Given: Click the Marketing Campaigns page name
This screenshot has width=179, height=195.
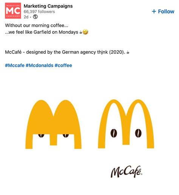Looking at the screenshot, I should pos(48,6).
